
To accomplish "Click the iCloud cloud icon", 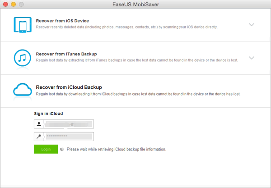I will pos(23,91).
